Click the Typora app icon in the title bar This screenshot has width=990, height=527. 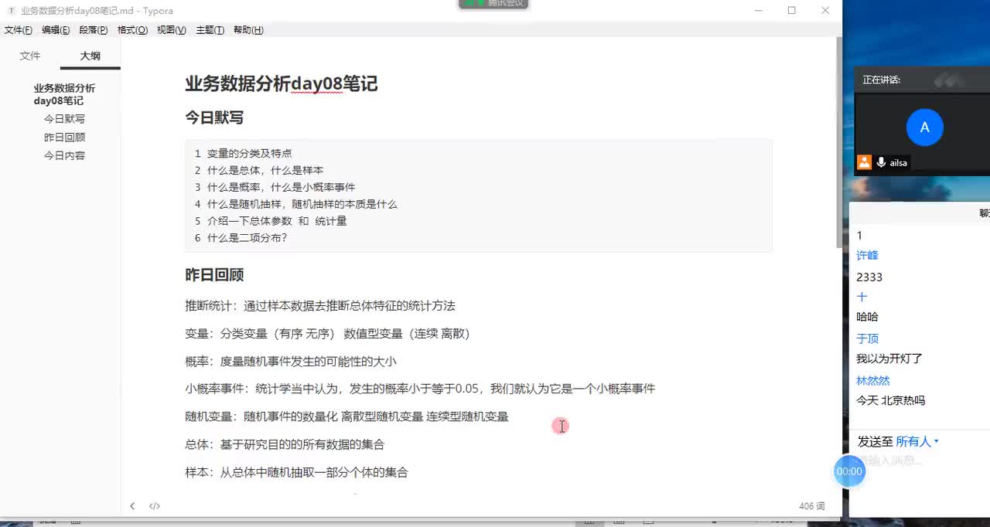pyautogui.click(x=11, y=11)
